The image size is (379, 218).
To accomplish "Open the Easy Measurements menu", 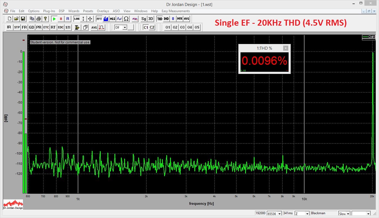I will [x=176, y=11].
